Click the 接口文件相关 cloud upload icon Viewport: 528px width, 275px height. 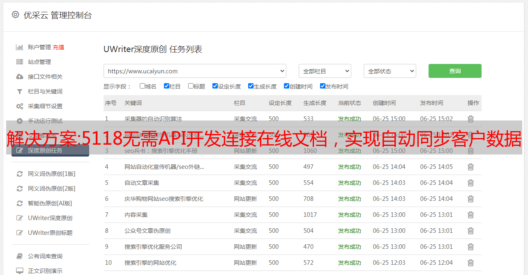pos(19,77)
